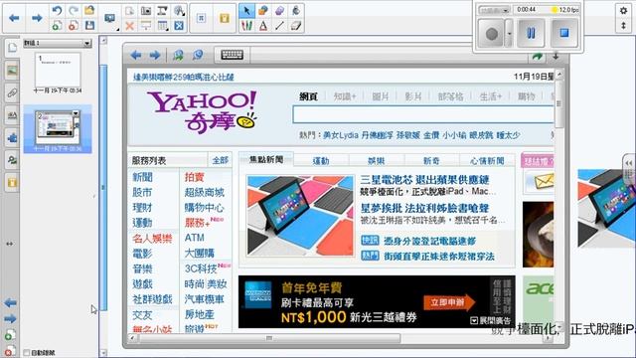Select the white eraser tool
This screenshot has height=358, width=636.
tap(296, 26)
